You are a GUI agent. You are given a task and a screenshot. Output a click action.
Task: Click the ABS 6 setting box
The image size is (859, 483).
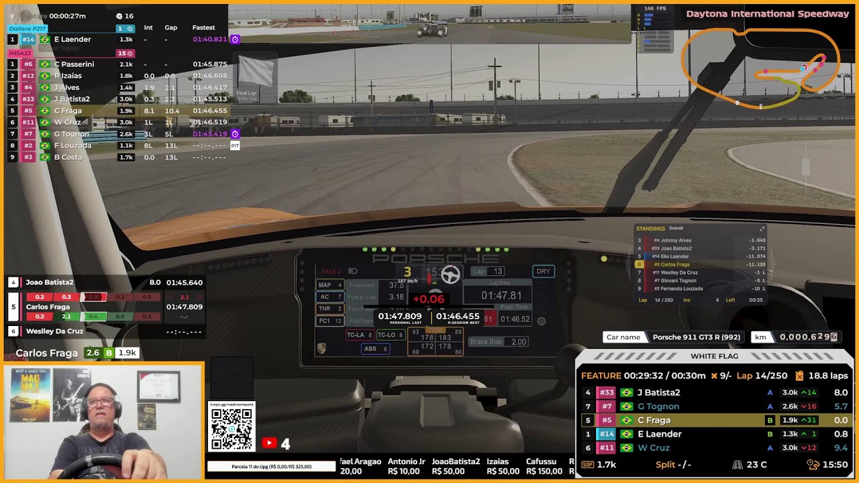375,349
